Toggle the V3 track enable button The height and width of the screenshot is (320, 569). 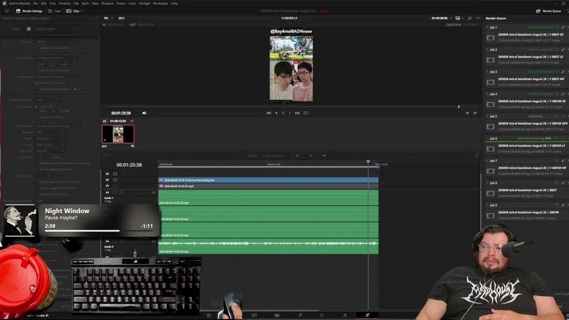tap(115, 174)
